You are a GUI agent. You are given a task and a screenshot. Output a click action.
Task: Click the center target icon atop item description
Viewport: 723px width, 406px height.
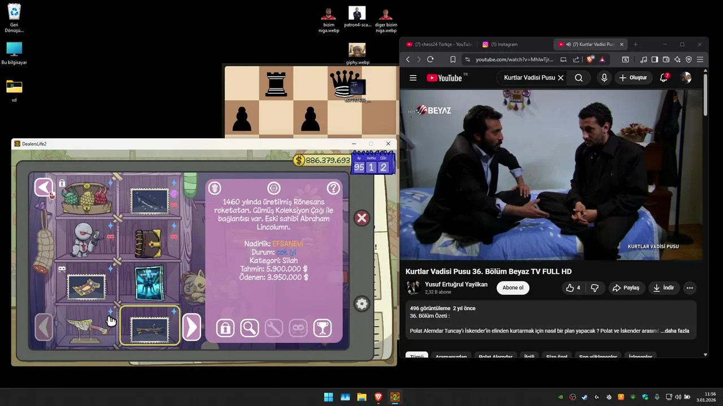(x=274, y=188)
